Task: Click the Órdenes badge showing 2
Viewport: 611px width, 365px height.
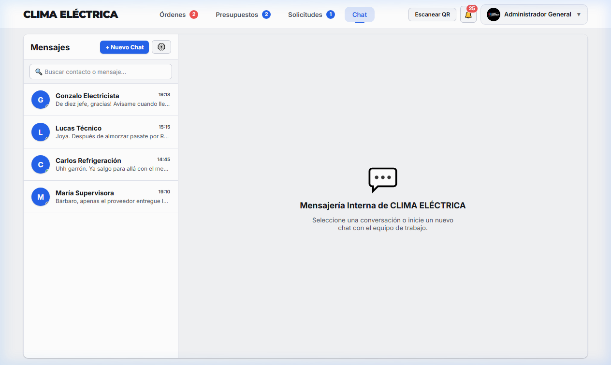Action: coord(194,15)
